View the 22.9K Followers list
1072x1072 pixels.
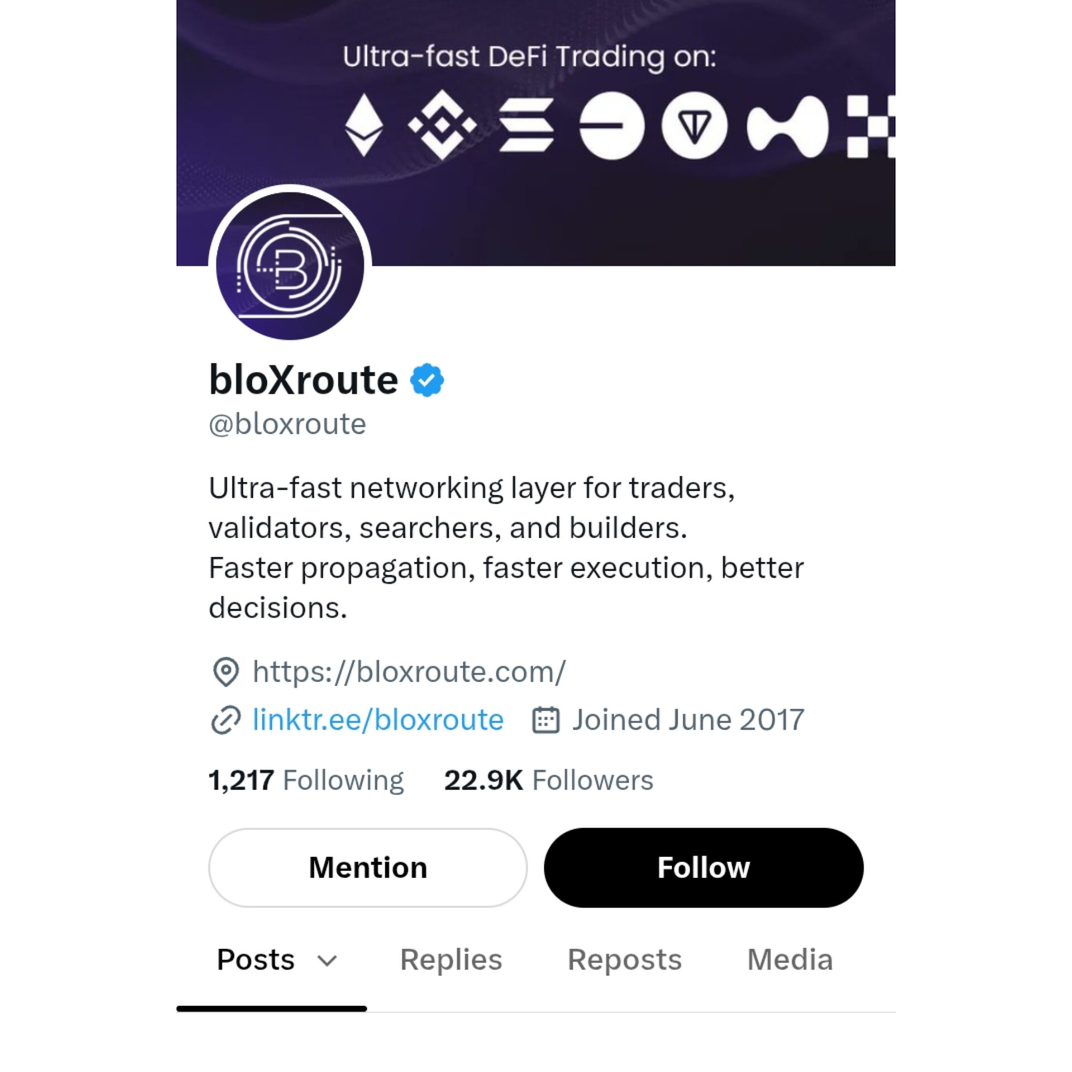coord(548,780)
